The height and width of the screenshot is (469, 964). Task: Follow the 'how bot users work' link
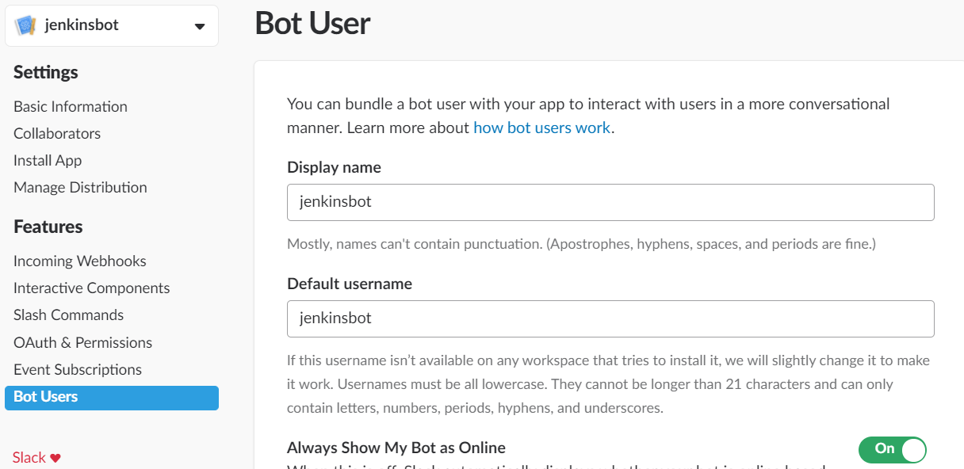tap(542, 128)
